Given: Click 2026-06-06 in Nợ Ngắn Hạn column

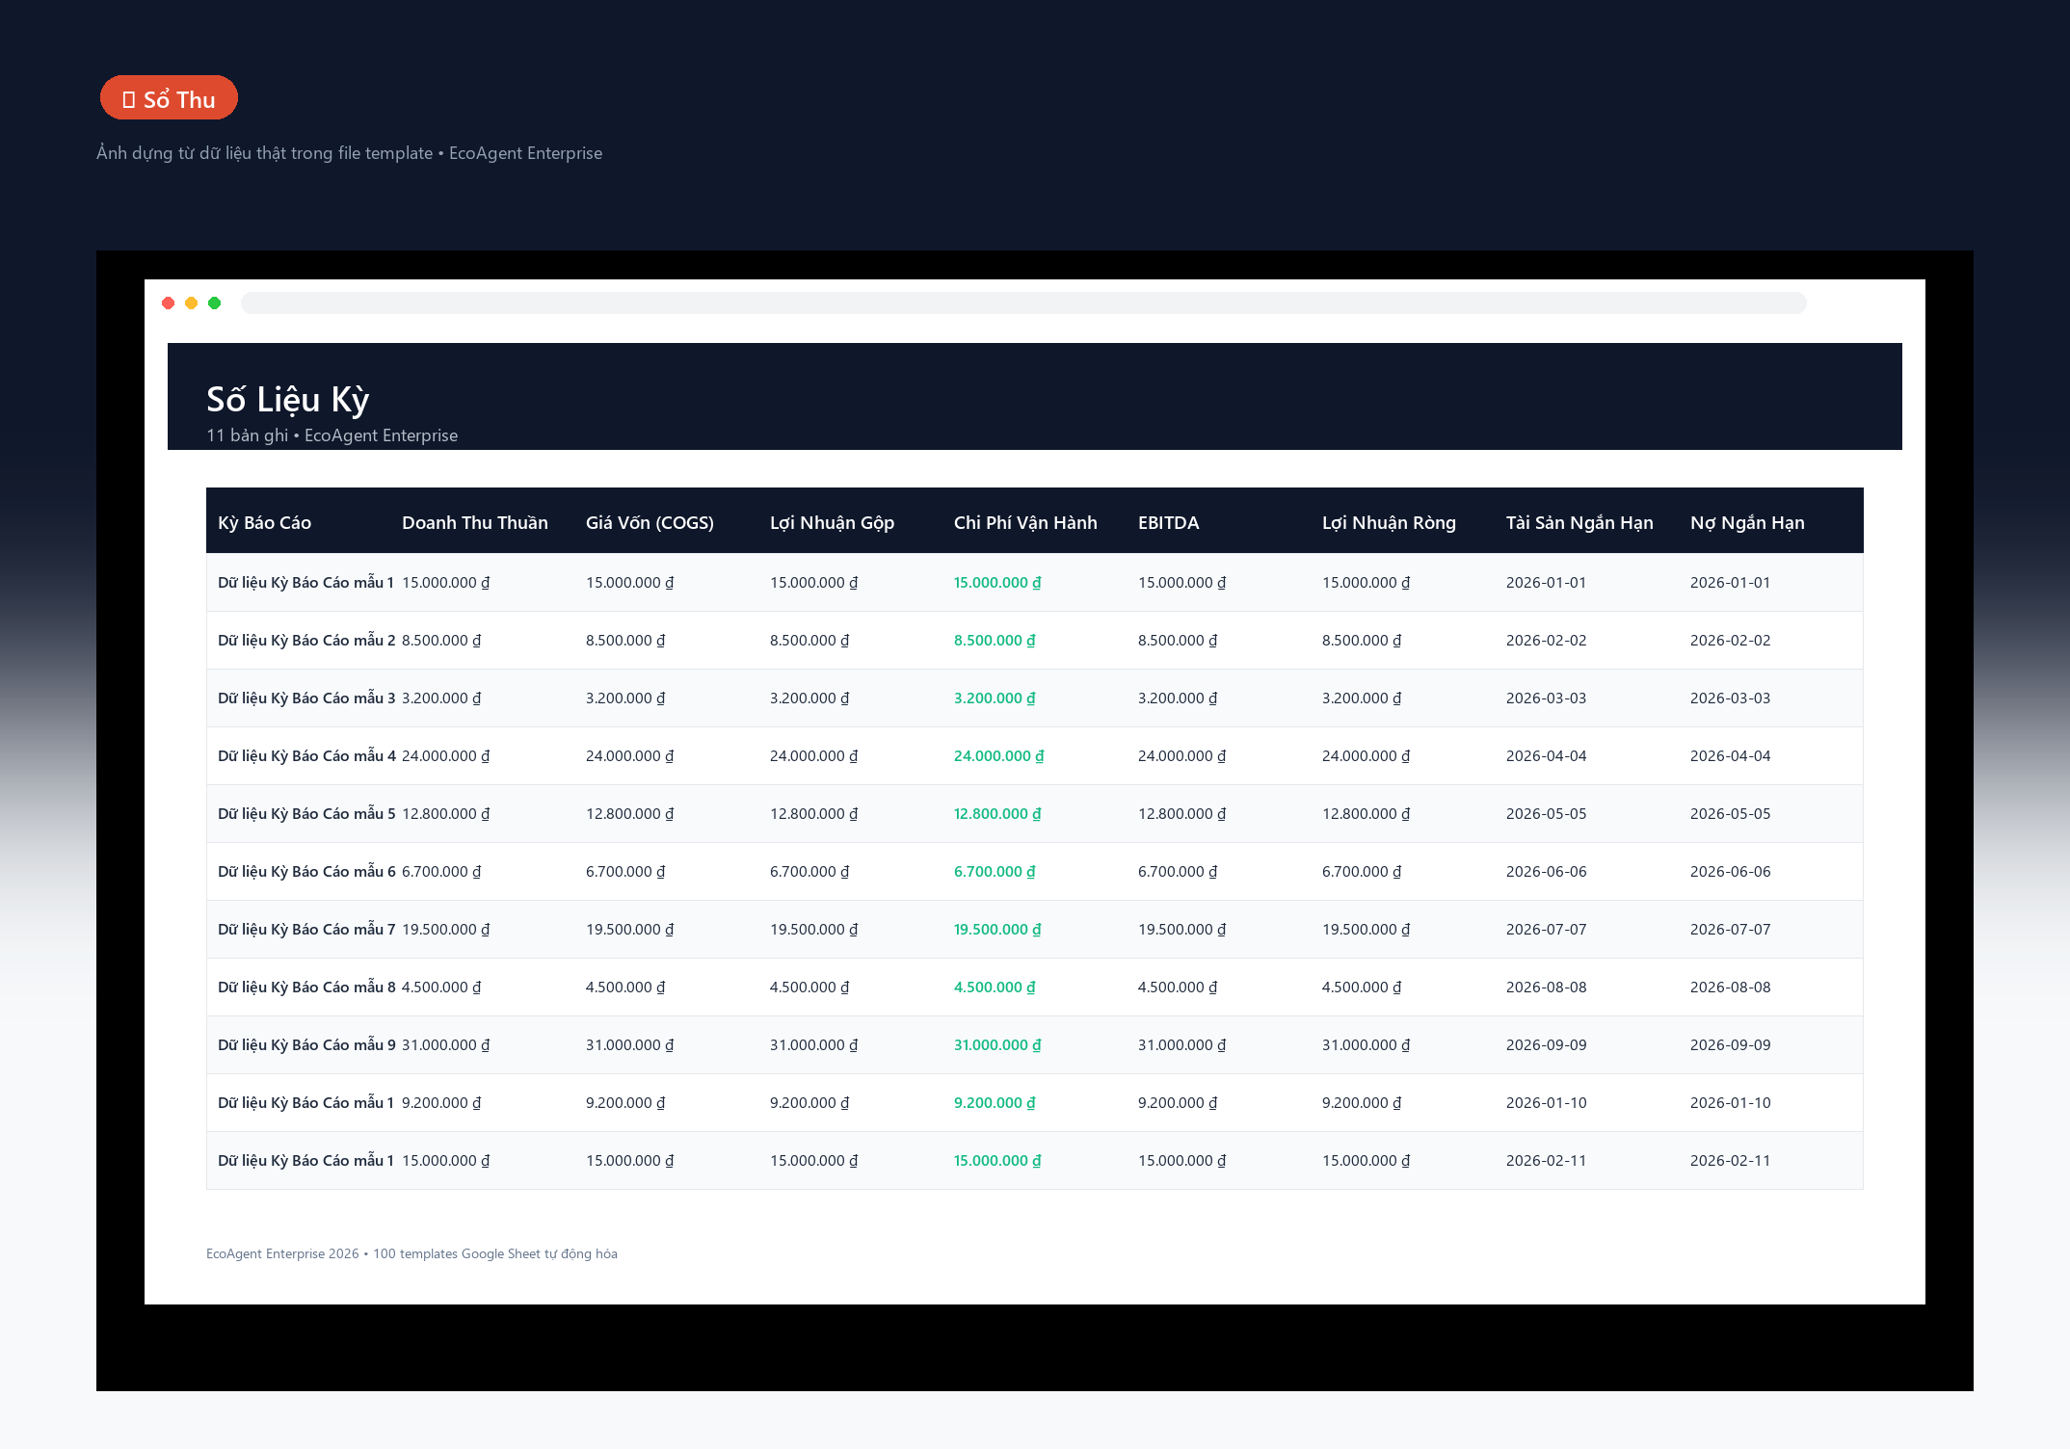Looking at the screenshot, I should 1730,872.
